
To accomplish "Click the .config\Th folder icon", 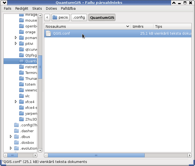I will [16, 125].
